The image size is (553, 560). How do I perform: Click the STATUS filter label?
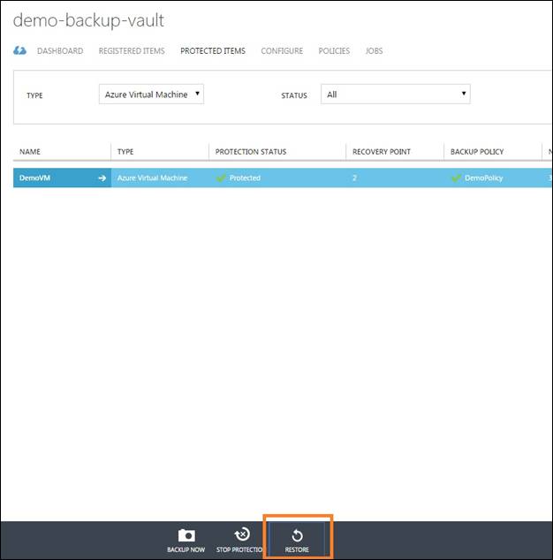click(294, 95)
